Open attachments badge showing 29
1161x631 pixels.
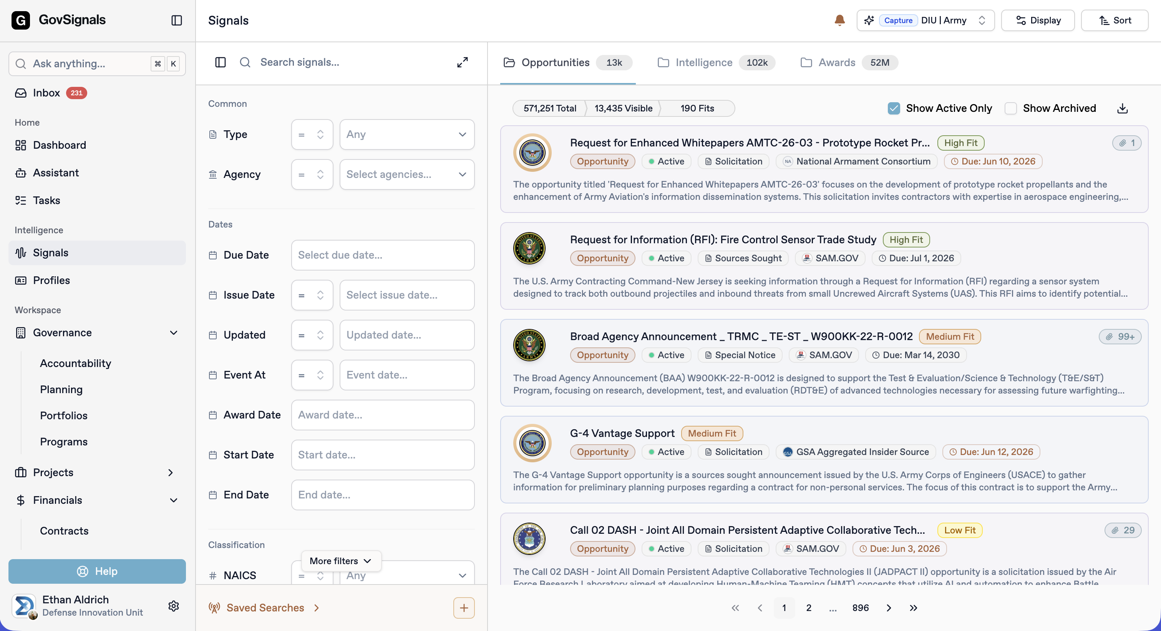(1123, 530)
